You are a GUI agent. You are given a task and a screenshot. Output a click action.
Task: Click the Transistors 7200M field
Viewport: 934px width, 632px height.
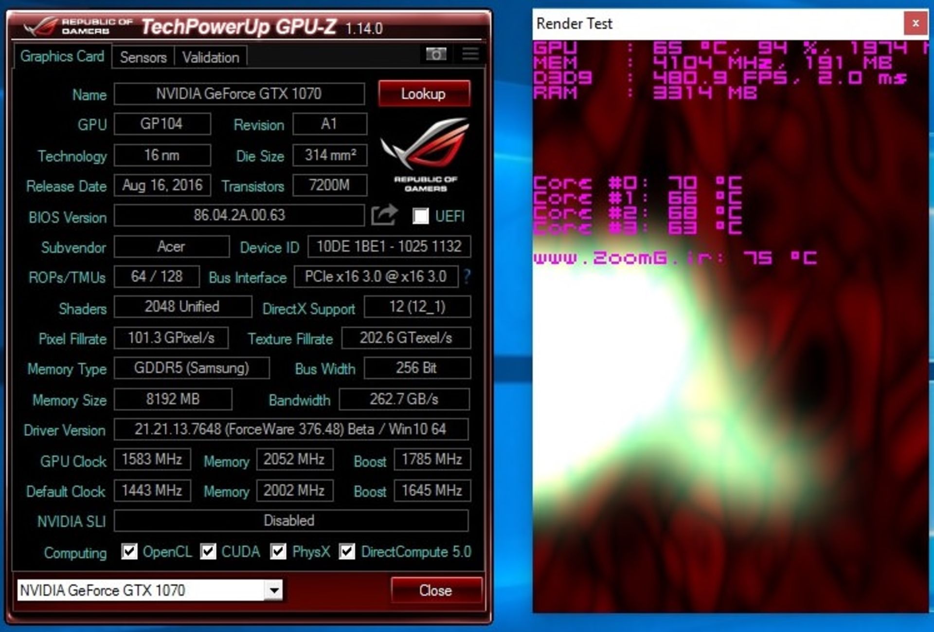coord(329,185)
